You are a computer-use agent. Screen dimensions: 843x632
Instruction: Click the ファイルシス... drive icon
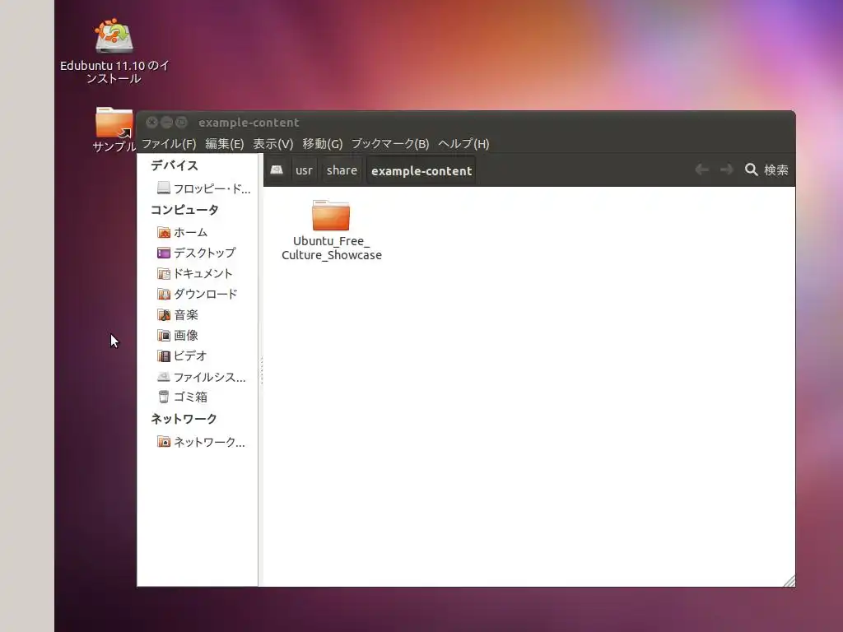(x=164, y=377)
